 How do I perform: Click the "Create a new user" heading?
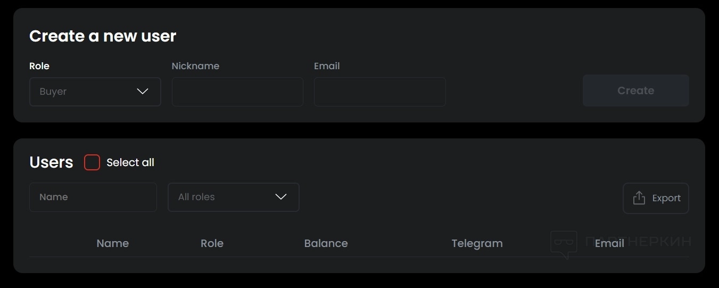point(103,36)
